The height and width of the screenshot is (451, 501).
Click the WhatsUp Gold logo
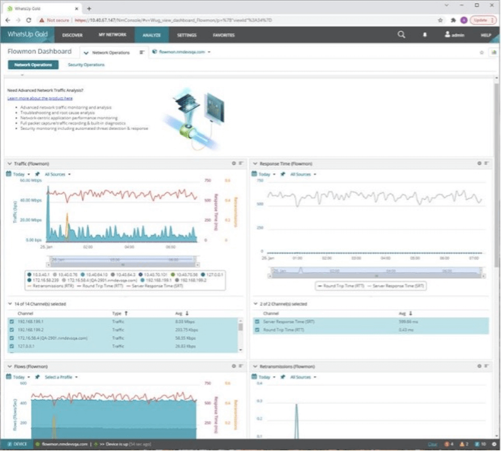pyautogui.click(x=28, y=35)
